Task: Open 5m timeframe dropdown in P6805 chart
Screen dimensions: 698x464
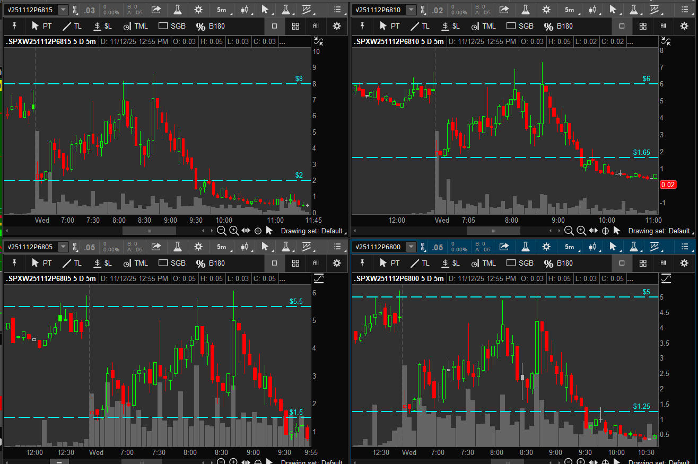Action: click(x=221, y=247)
